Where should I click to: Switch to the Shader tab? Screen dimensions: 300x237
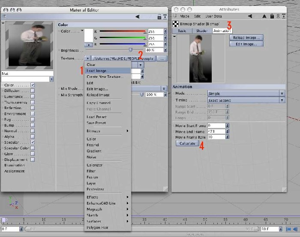(x=202, y=31)
